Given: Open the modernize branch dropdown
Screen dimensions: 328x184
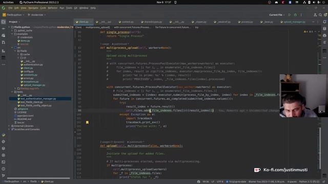Looking at the screenshot, I should [x=37, y=15].
